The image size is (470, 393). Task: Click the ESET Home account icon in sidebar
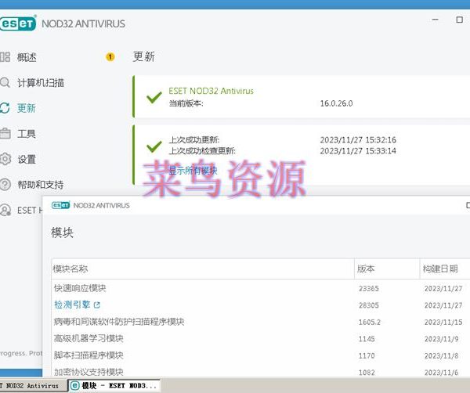(x=5, y=210)
